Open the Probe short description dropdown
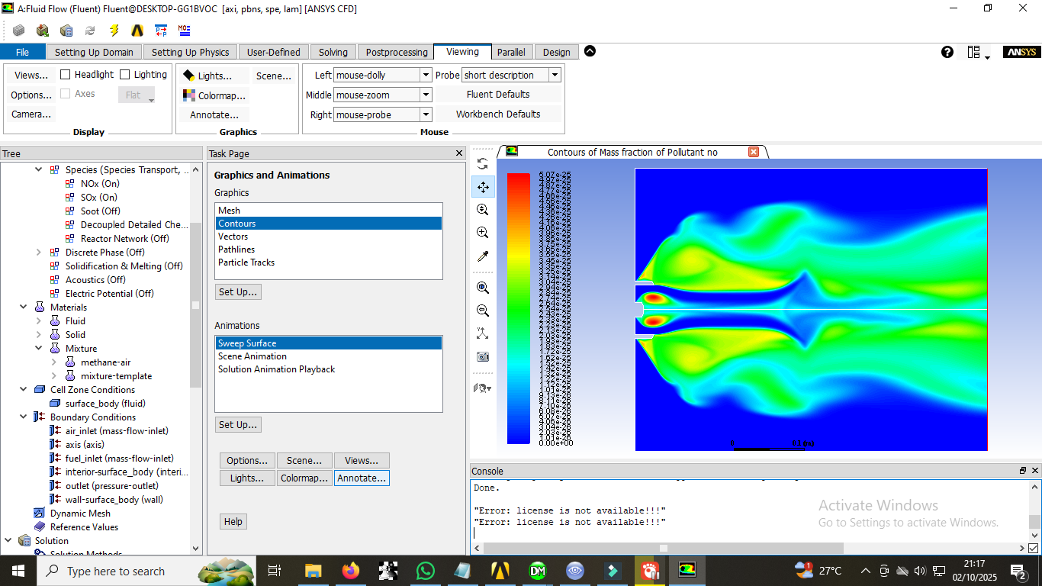This screenshot has width=1042, height=586. 554,75
